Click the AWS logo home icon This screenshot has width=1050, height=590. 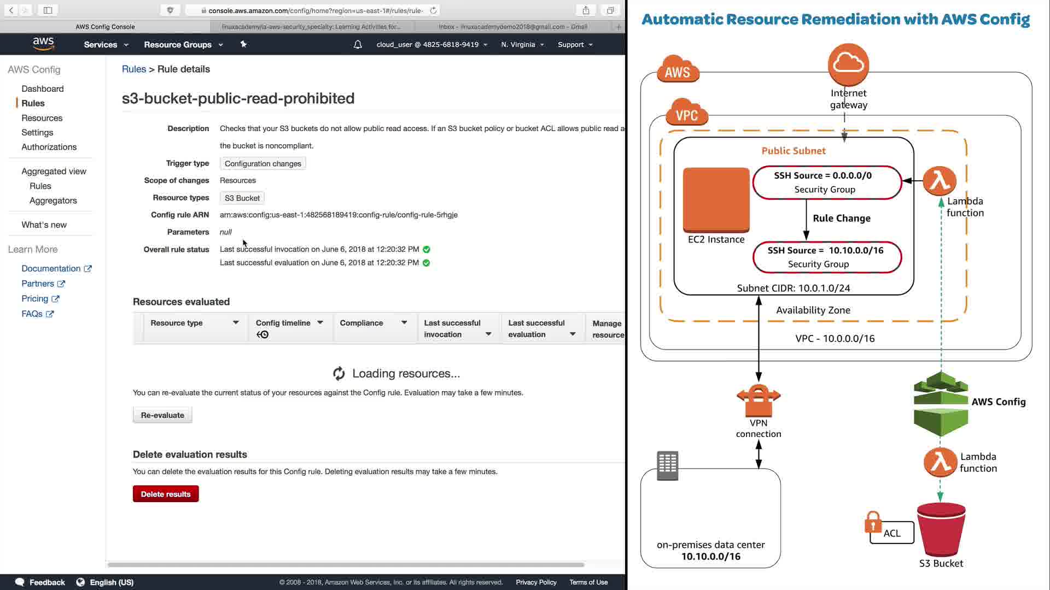[43, 44]
